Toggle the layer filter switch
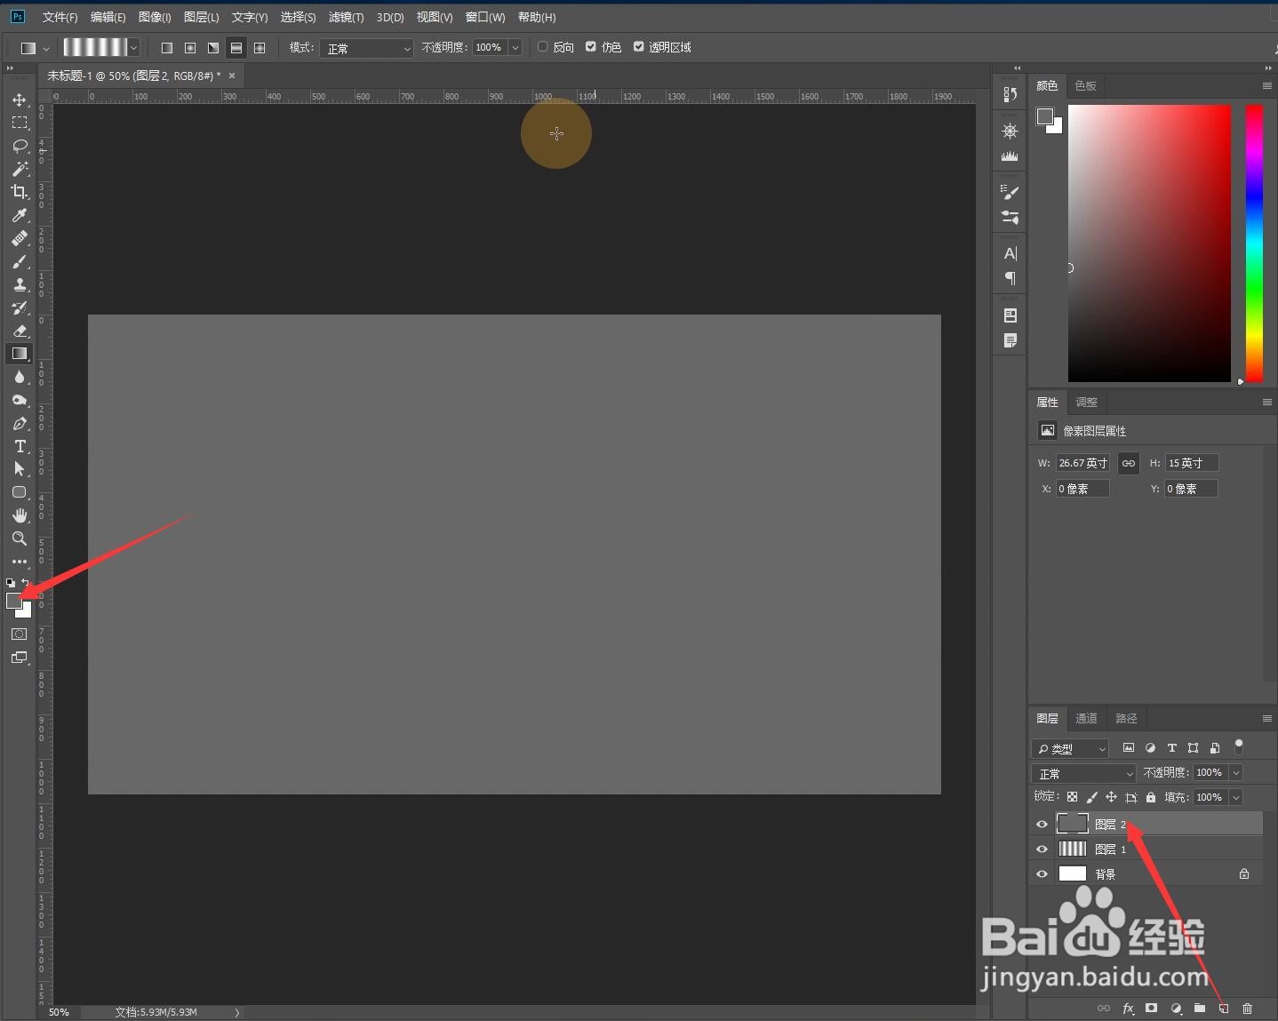The image size is (1278, 1021). (x=1239, y=746)
